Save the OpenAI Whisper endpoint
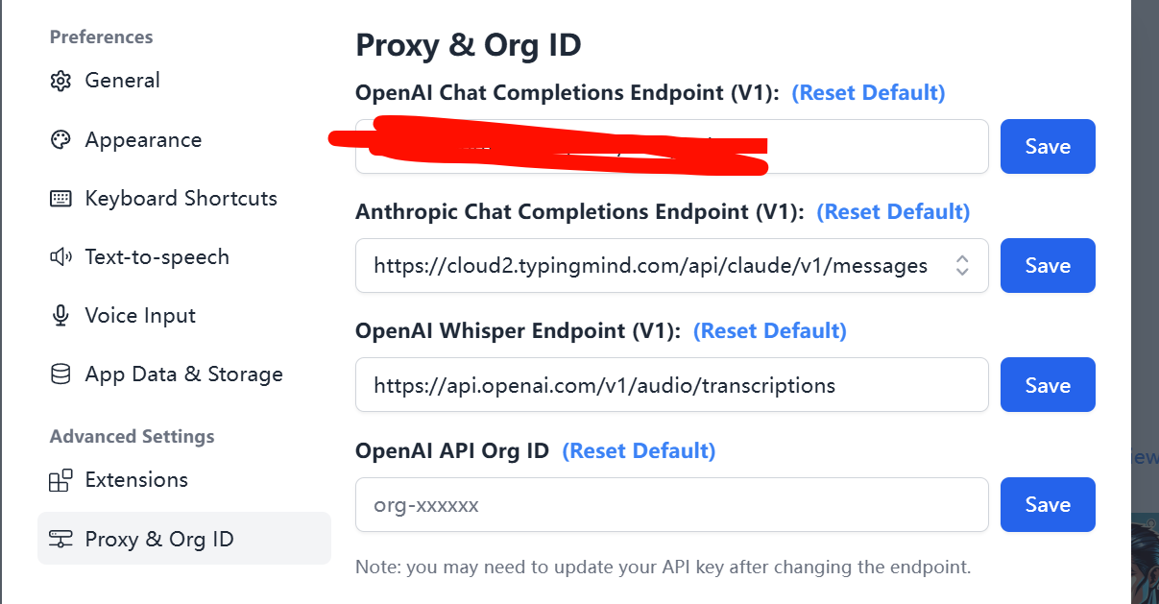1159x604 pixels. tap(1048, 385)
